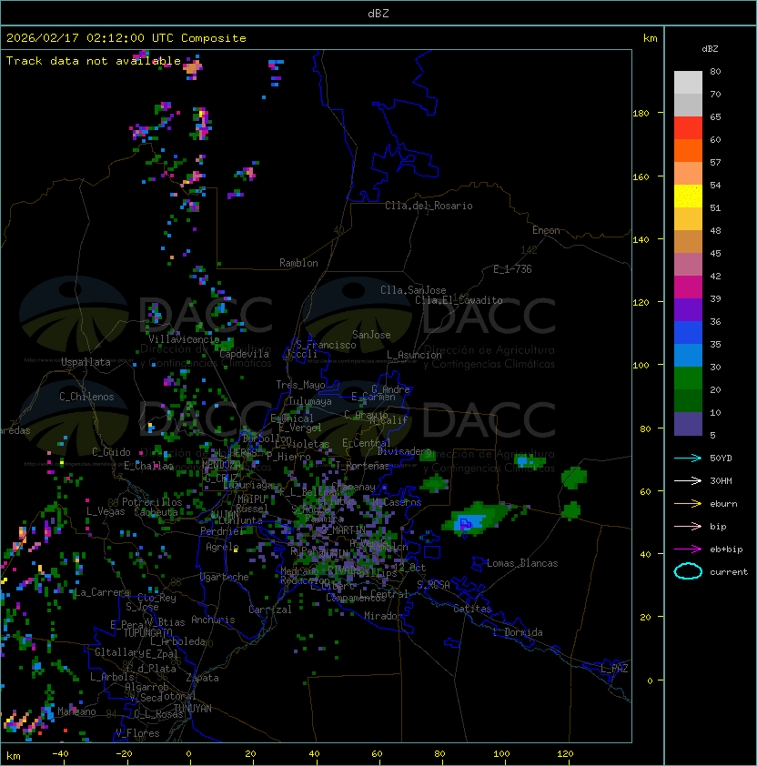Click the 'Villavicencio' map label
The width and height of the screenshot is (757, 766).
point(184,339)
